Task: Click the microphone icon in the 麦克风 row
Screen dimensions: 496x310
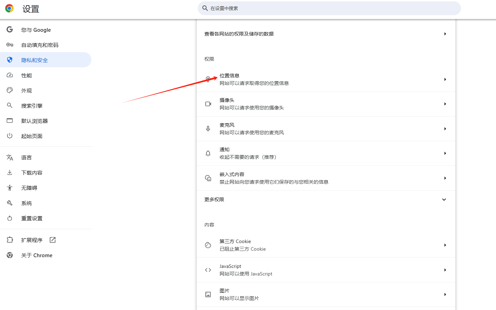Action: [x=208, y=129]
